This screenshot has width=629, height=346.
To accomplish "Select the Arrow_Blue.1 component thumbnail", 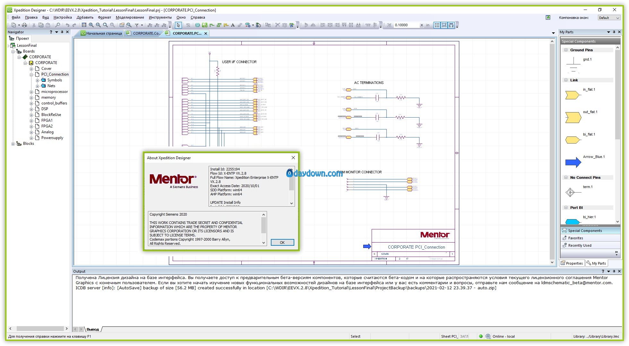I will coord(573,162).
